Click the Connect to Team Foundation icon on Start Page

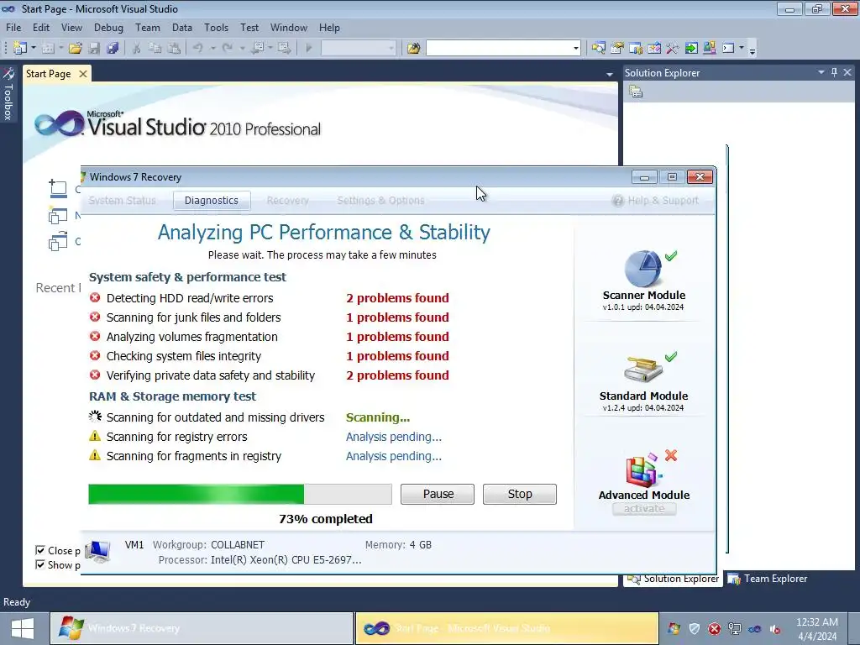(58, 189)
